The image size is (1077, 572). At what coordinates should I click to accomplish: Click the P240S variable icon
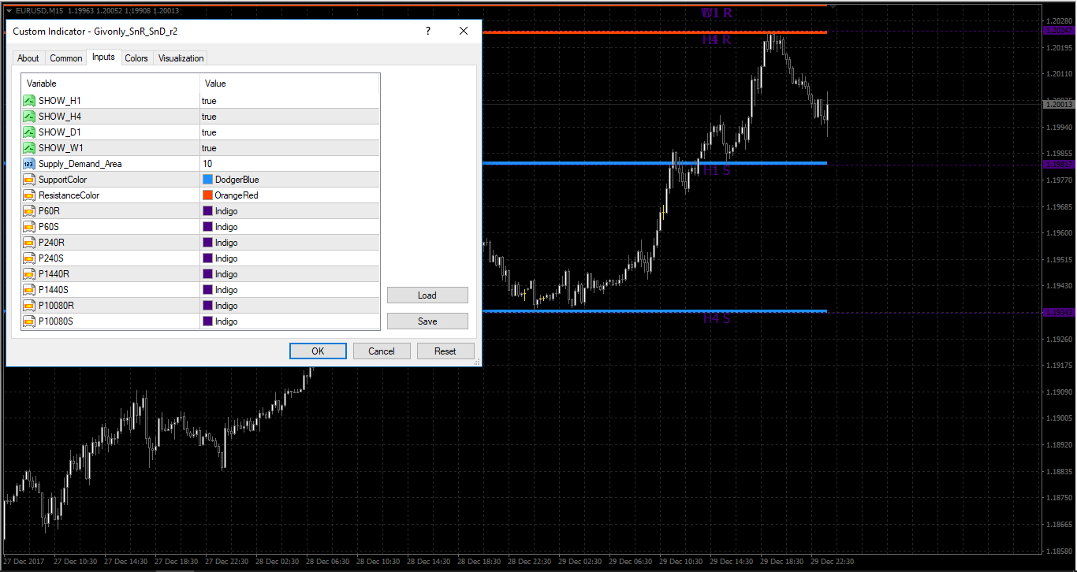(x=29, y=258)
